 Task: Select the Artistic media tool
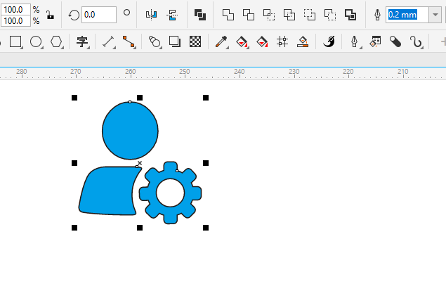tap(329, 41)
